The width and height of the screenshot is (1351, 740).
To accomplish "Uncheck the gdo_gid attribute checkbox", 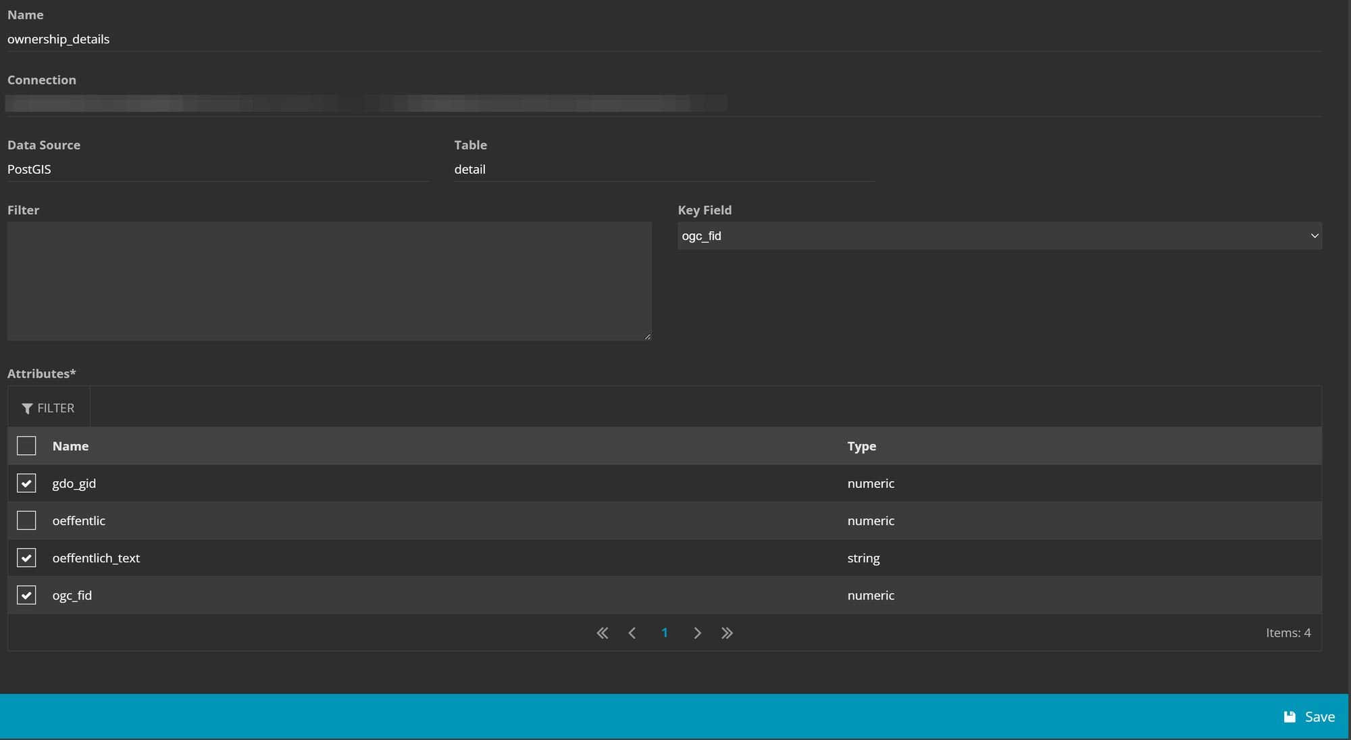I will click(x=26, y=483).
